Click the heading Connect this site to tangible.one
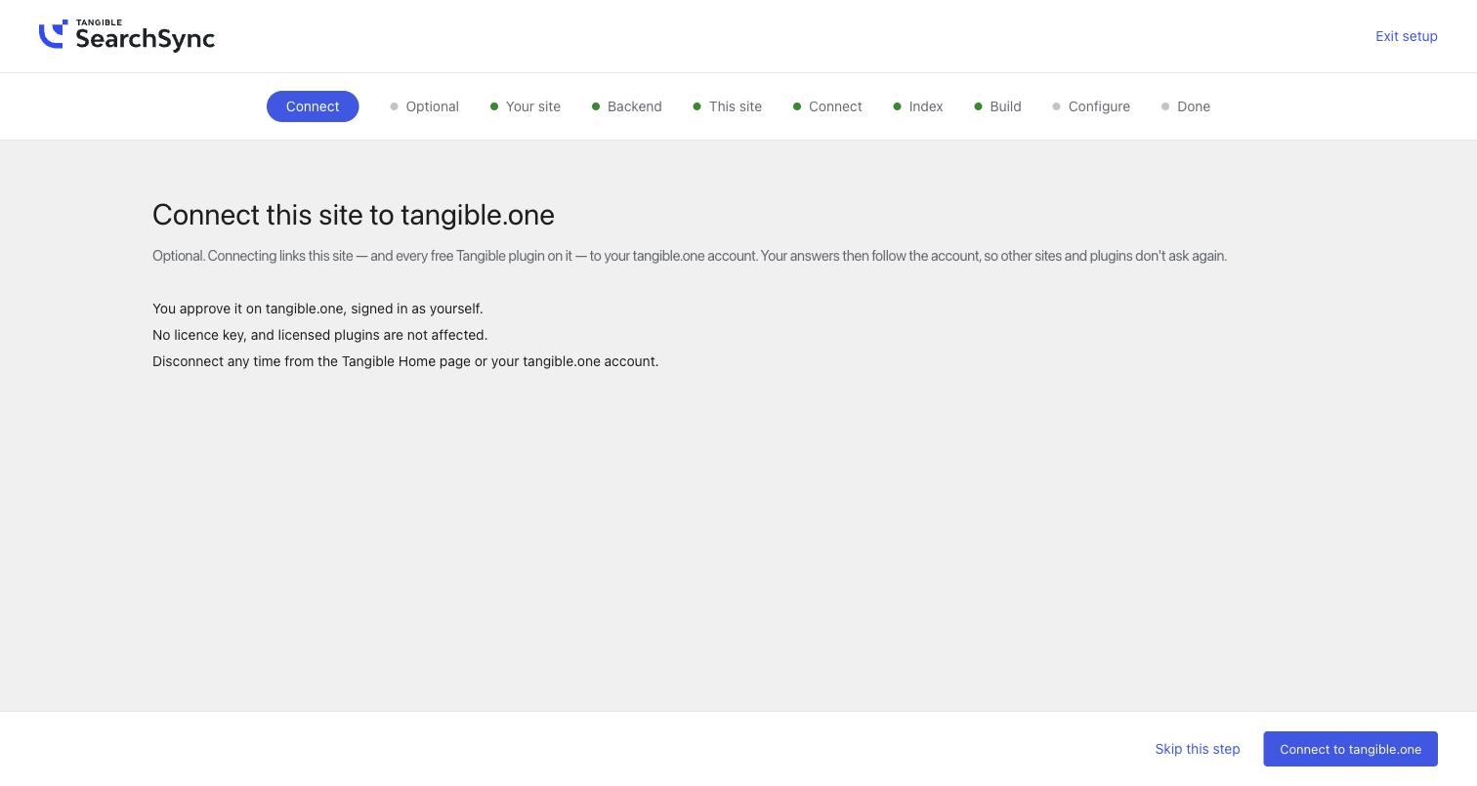 pyautogui.click(x=354, y=215)
